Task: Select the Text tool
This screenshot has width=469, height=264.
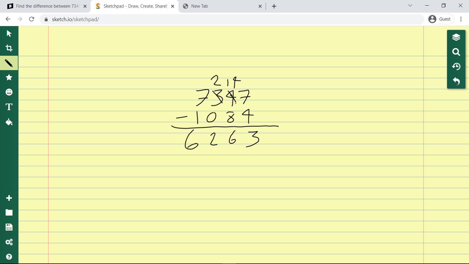Action: pyautogui.click(x=9, y=107)
